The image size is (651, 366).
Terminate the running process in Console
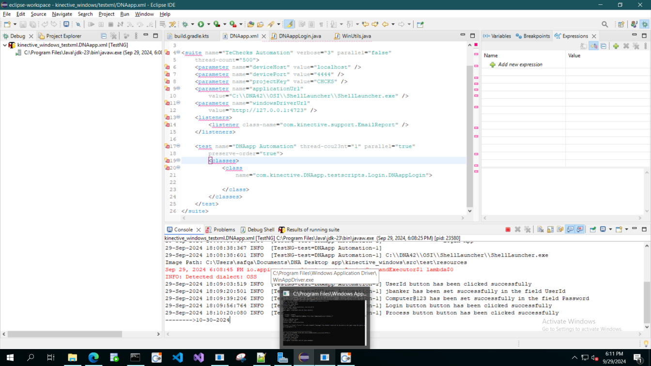[x=508, y=229]
